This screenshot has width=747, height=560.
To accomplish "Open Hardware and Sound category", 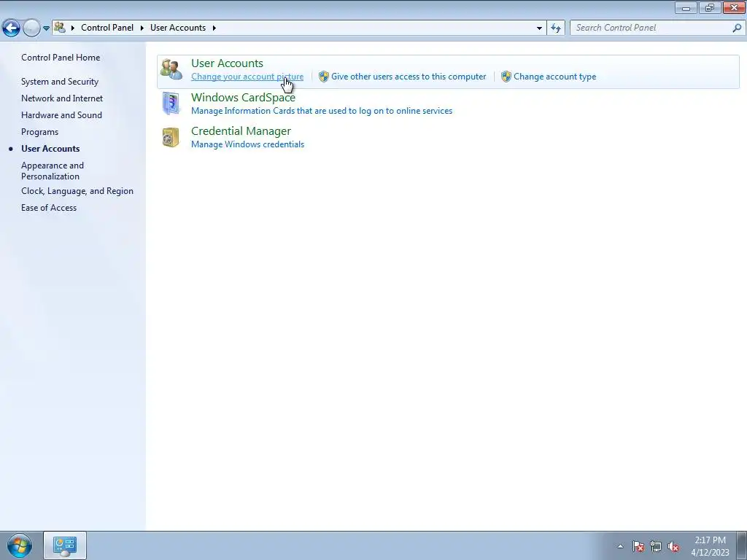I will (61, 114).
